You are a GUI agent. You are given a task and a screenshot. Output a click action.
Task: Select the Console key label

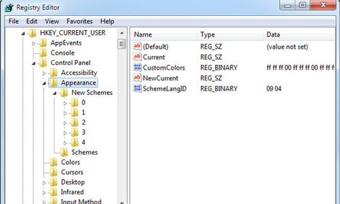pos(63,53)
